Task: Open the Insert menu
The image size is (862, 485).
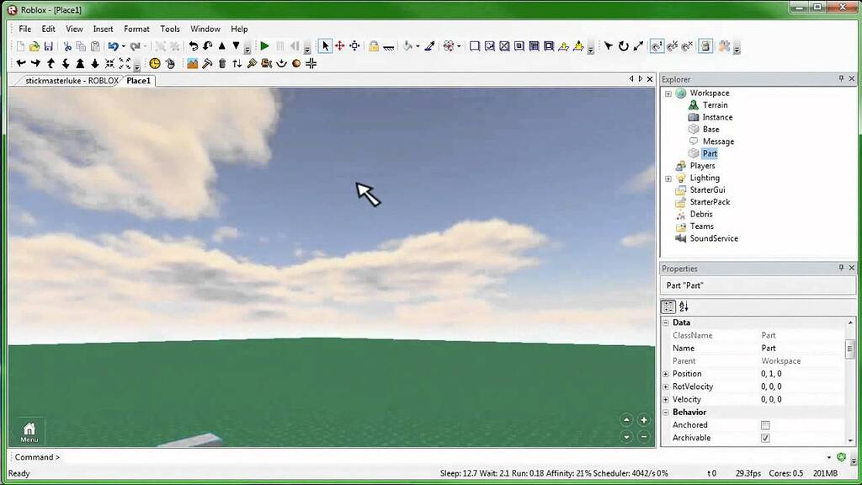Action: [x=103, y=29]
